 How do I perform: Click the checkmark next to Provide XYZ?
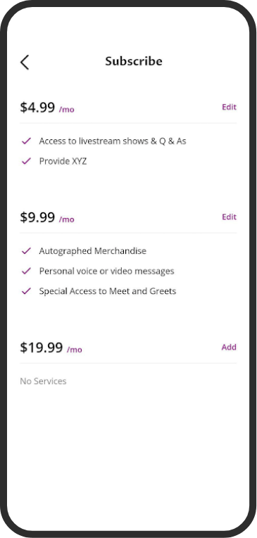pos(26,161)
